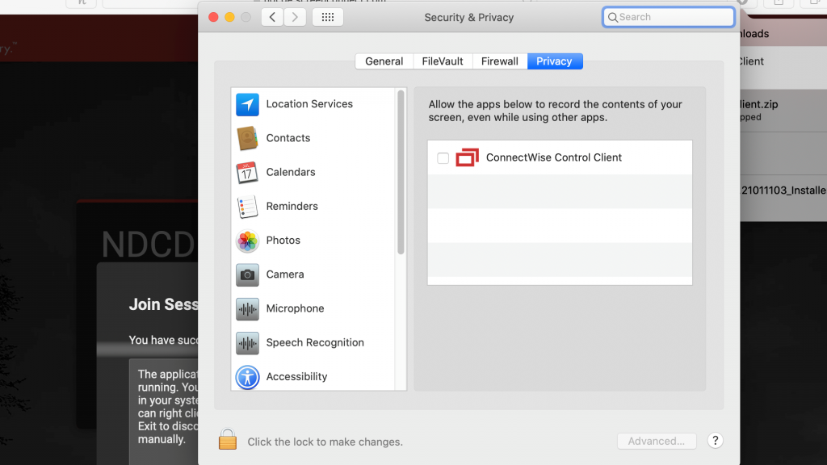The width and height of the screenshot is (827, 465).
Task: Go back with the left chevron button
Action: [x=271, y=17]
